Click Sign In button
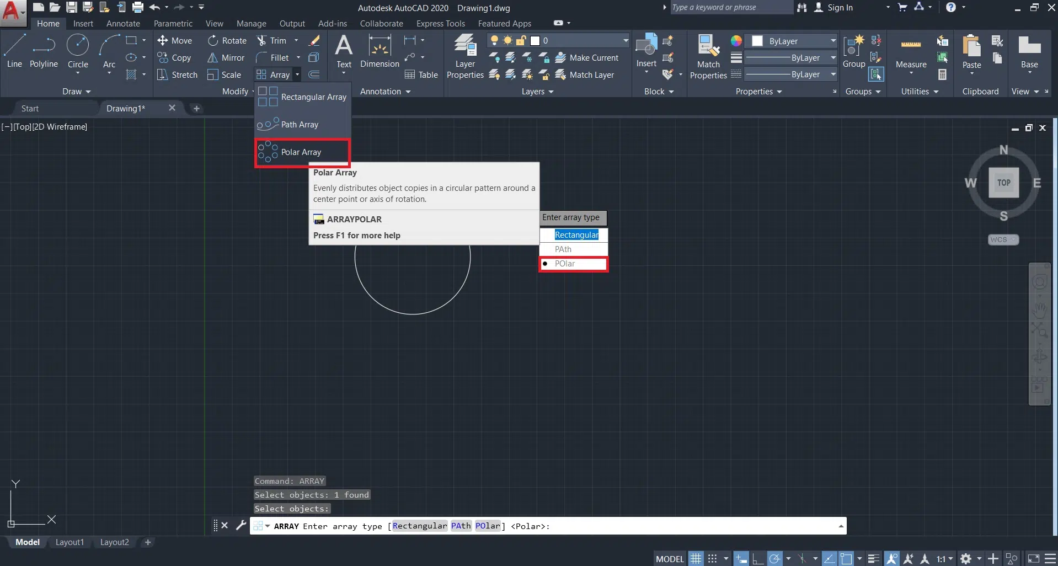1058x566 pixels. (840, 8)
